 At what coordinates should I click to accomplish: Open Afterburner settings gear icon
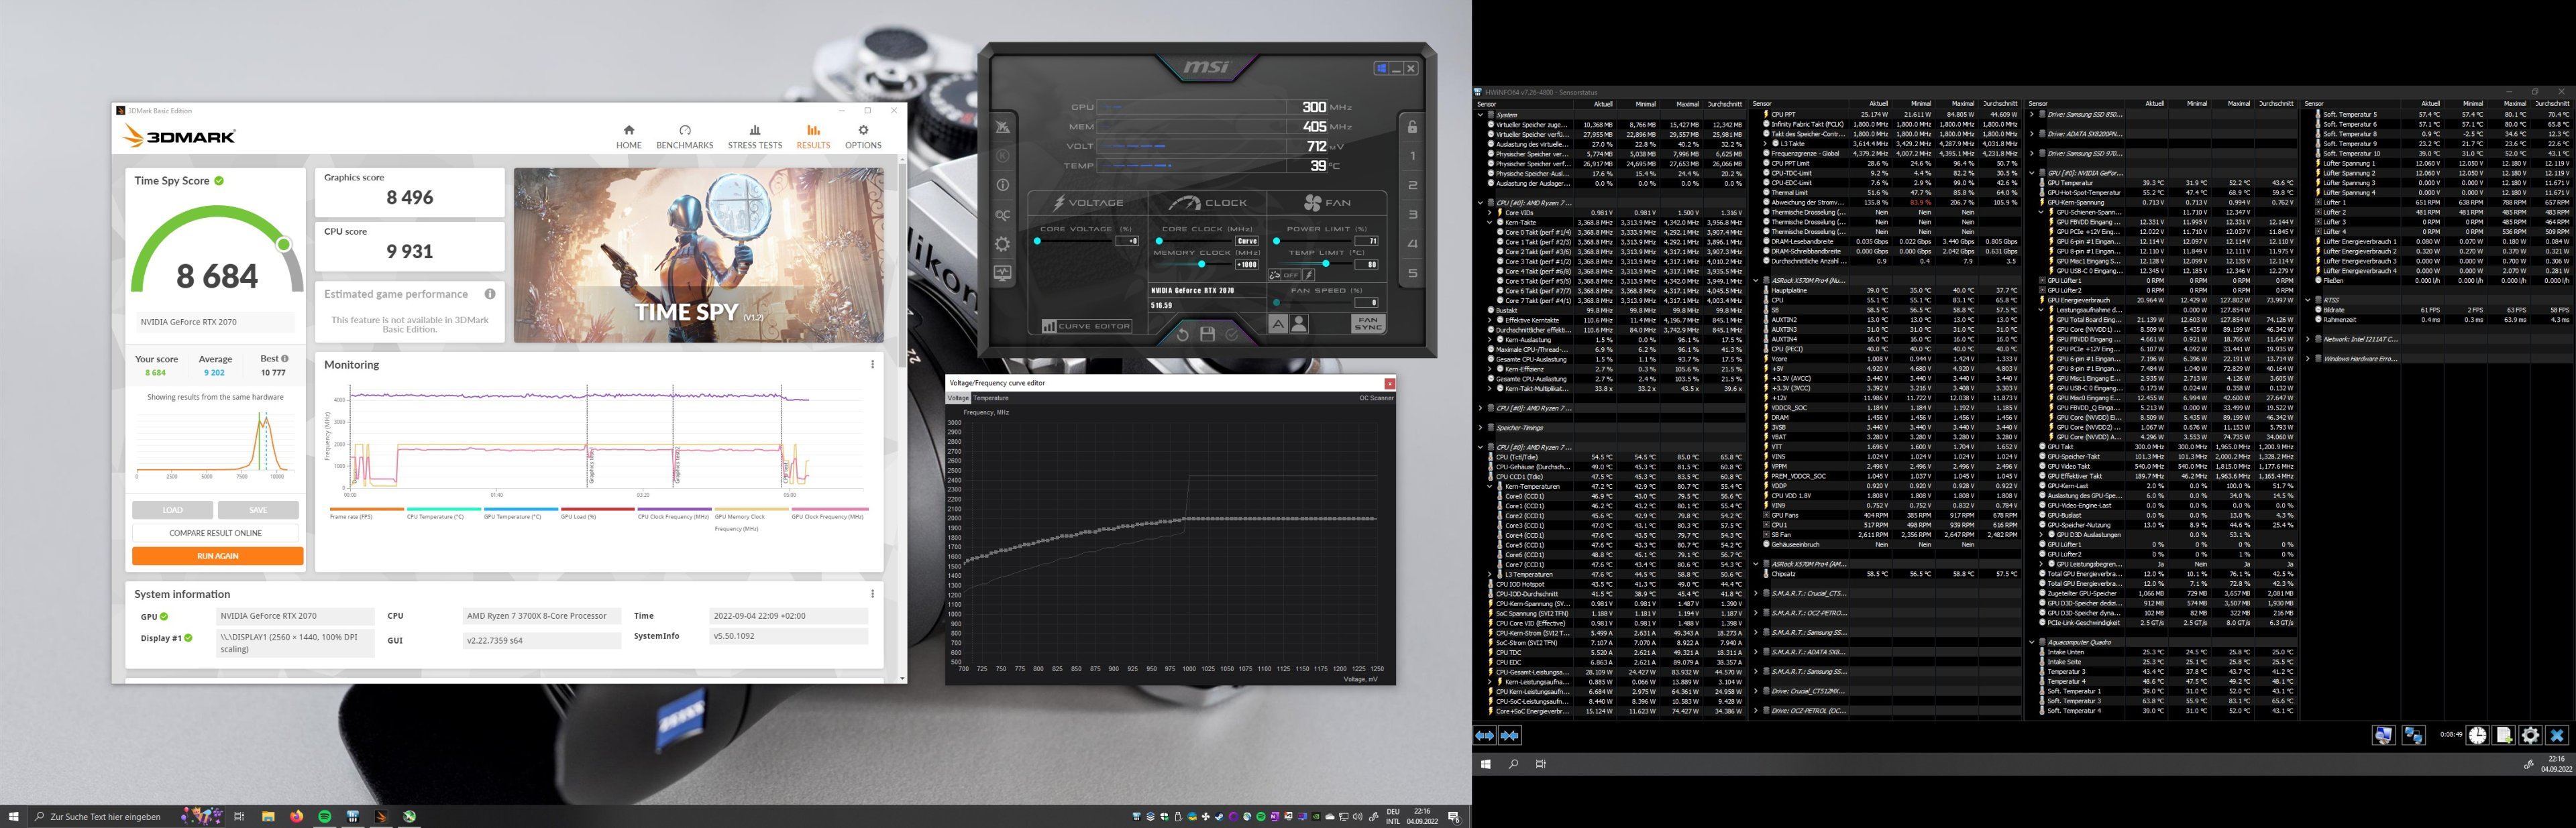tap(1002, 244)
